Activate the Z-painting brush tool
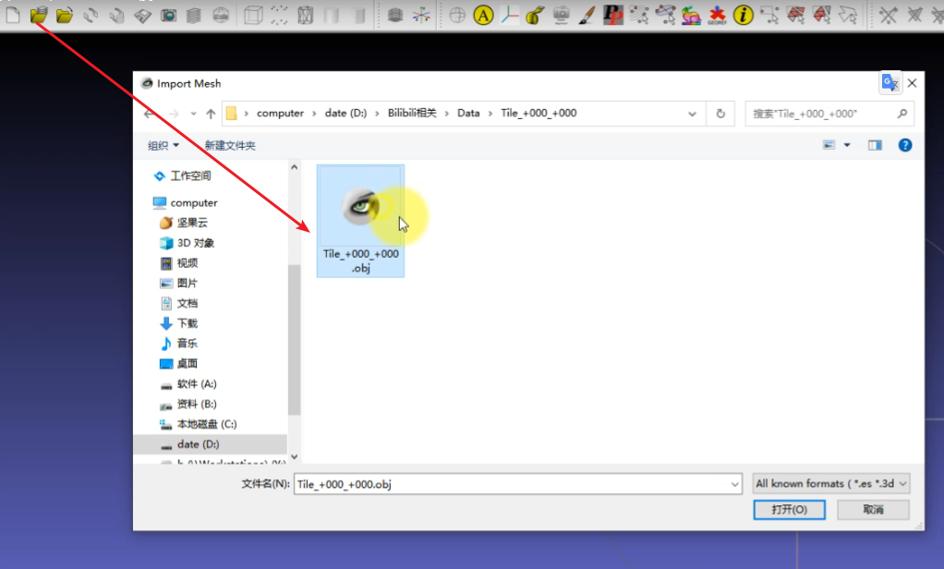The image size is (944, 569). (586, 15)
